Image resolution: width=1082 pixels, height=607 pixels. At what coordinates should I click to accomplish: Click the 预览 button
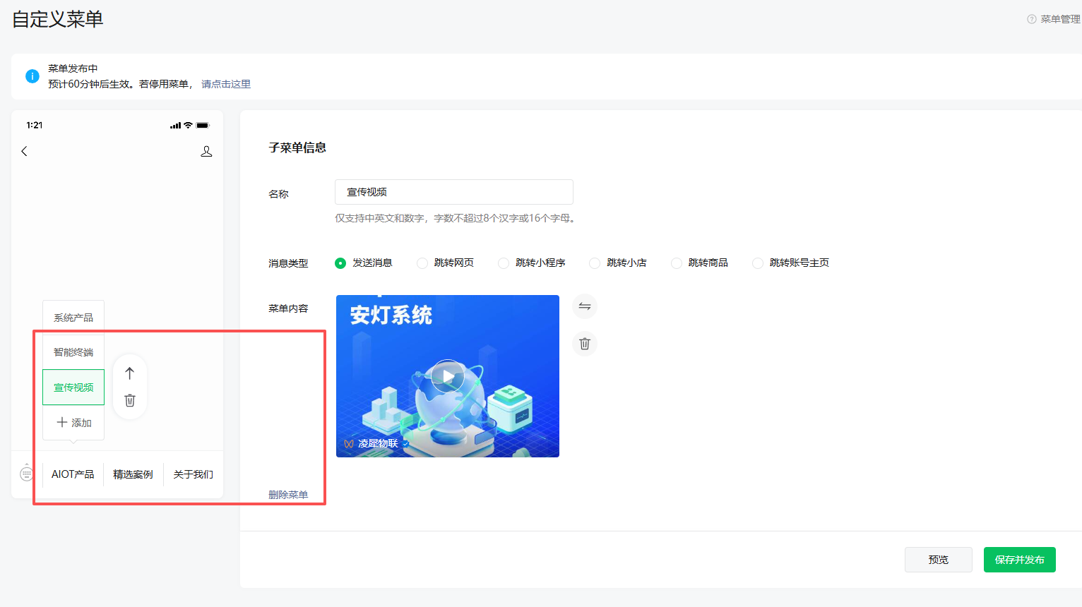939,560
